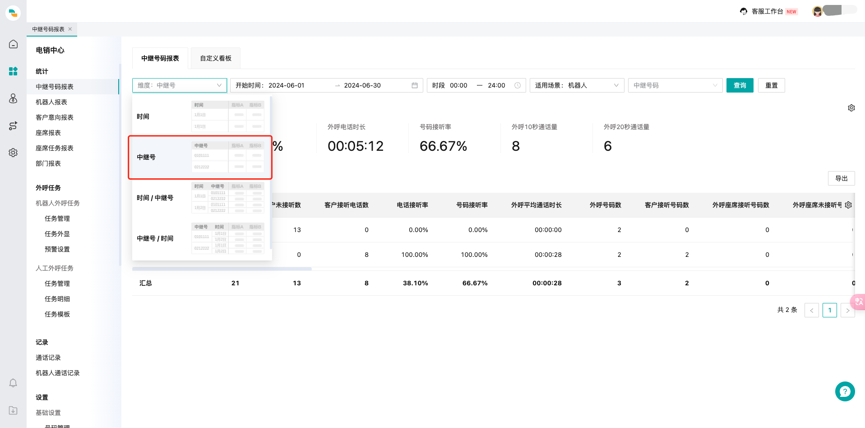Click the end date 2024-06-30 field
The height and width of the screenshot is (428, 865).
362,85
